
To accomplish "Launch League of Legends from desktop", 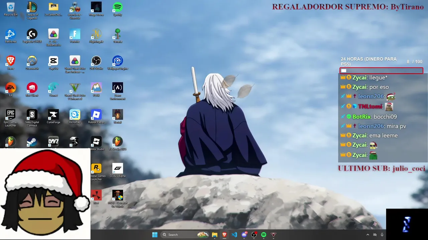I will coord(32,10).
